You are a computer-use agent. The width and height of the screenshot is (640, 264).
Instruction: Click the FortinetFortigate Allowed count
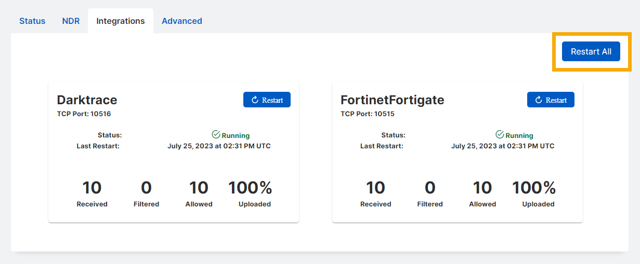tap(482, 188)
